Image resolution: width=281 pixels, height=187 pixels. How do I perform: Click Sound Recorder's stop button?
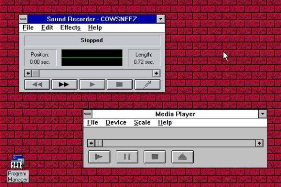pyautogui.click(x=120, y=85)
